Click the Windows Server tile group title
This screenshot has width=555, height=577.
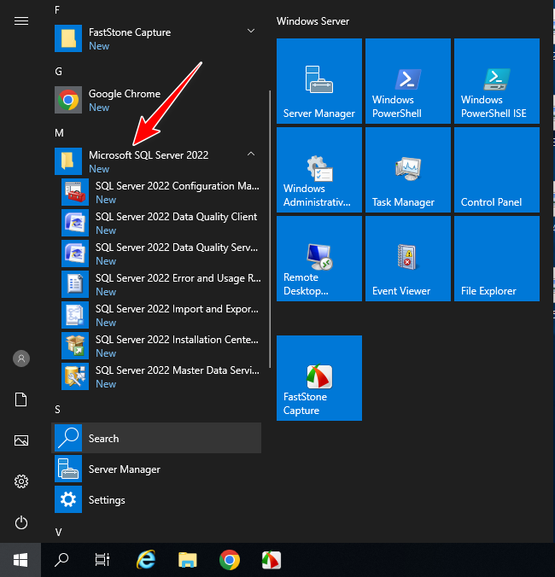(313, 21)
